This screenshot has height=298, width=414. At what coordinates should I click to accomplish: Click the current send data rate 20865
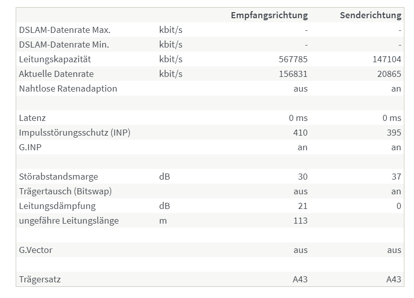click(x=389, y=74)
